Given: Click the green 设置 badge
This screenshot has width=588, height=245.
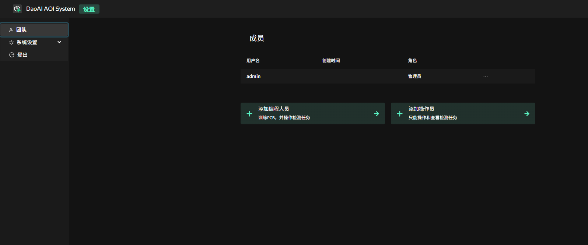Looking at the screenshot, I should [x=89, y=9].
